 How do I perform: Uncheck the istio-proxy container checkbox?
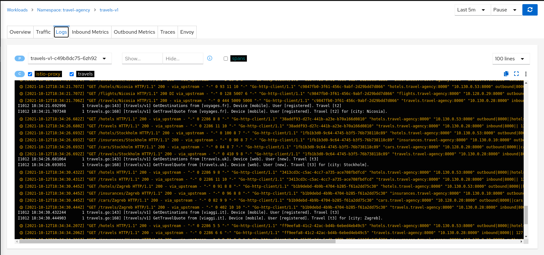pos(30,74)
